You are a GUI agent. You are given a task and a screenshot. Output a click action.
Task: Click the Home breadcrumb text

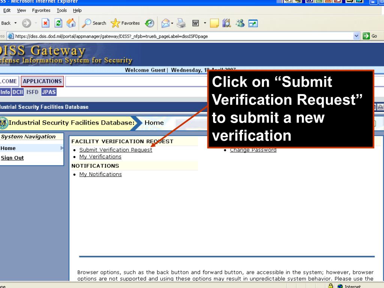click(154, 123)
